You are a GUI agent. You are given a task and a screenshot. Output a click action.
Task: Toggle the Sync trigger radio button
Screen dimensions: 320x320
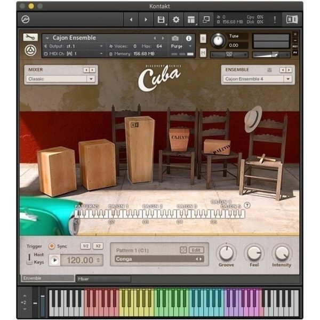(x=52, y=246)
